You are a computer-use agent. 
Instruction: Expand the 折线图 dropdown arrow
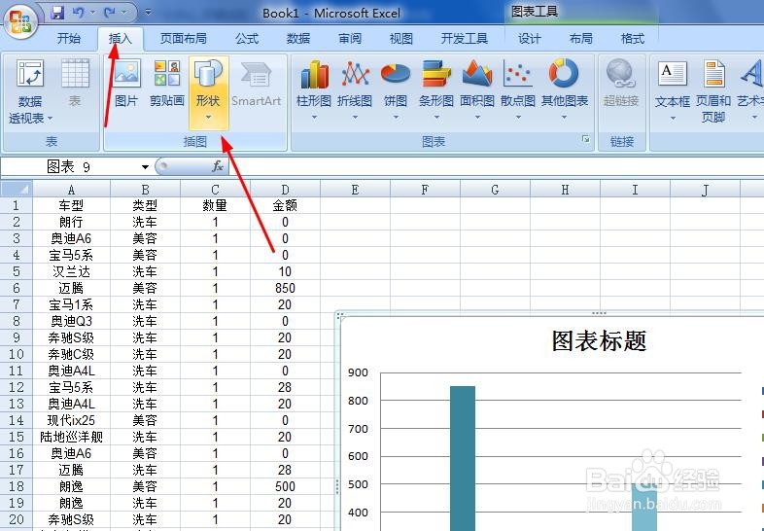[355, 117]
